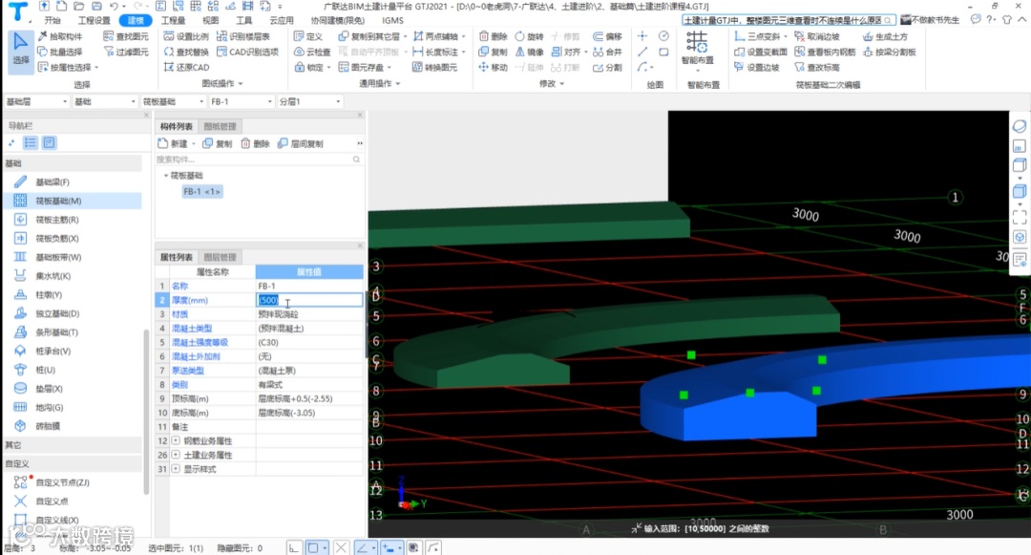Screen dimensions: 1031x555
Task: Click 取消边坡 cancel slope tool
Action: (x=817, y=36)
